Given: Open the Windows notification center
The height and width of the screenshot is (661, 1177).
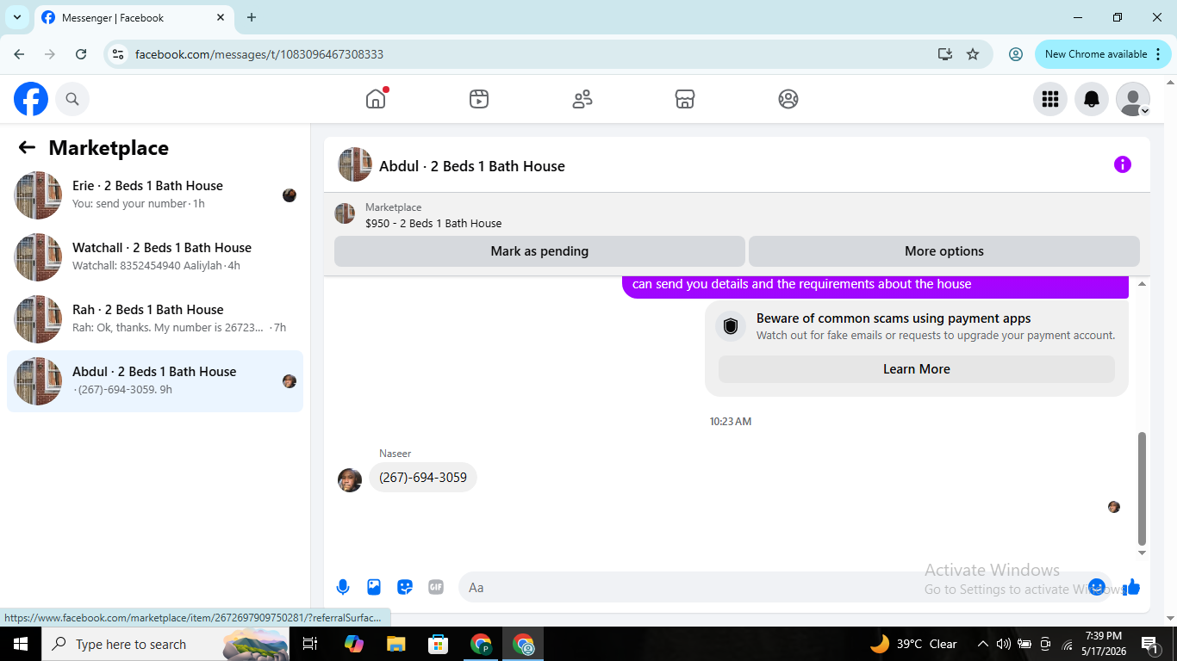Looking at the screenshot, I should coord(1149,644).
